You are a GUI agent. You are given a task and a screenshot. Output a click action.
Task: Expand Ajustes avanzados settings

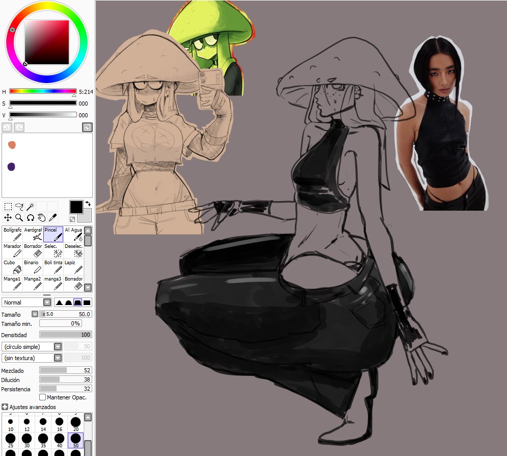[x=5, y=407]
